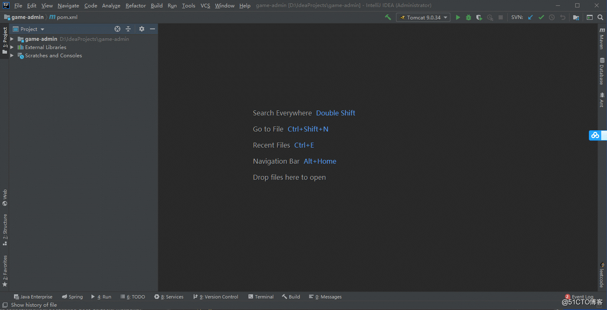Viewport: 607px width, 310px height.
Task: Open the Edit menu
Action: pos(32,5)
